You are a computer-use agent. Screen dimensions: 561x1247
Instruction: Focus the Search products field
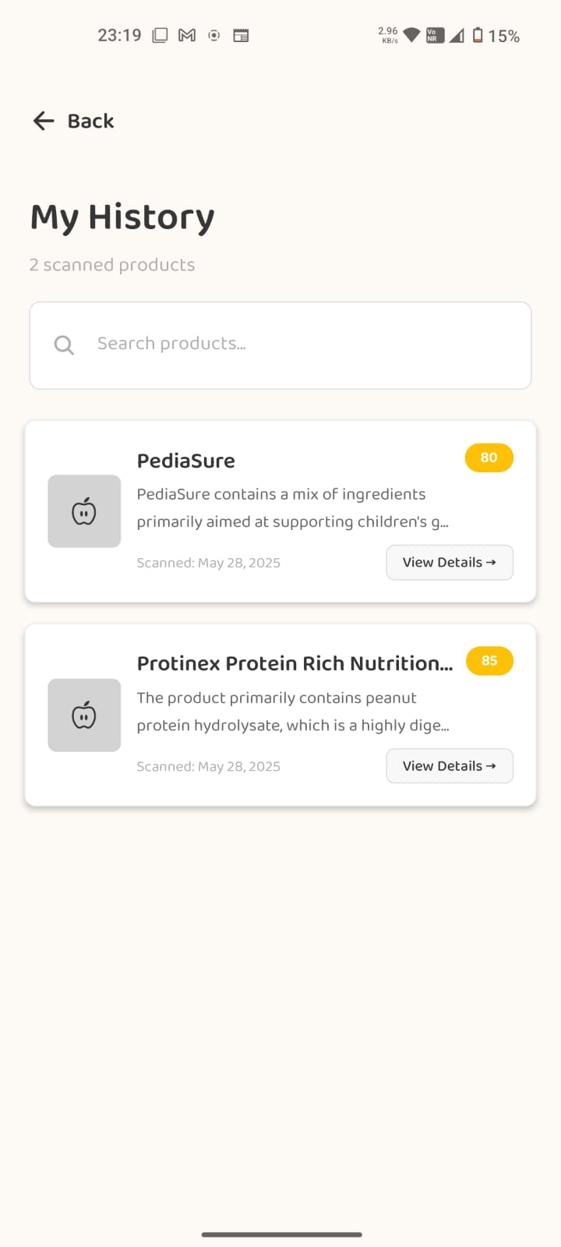(296, 344)
